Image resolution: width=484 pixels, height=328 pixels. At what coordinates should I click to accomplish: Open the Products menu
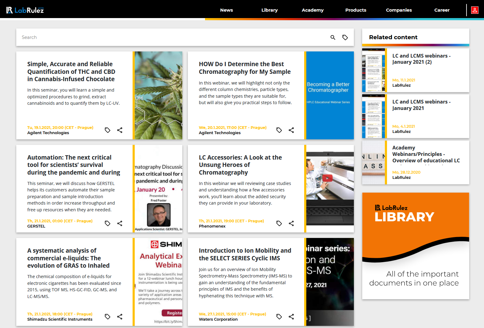(x=356, y=10)
